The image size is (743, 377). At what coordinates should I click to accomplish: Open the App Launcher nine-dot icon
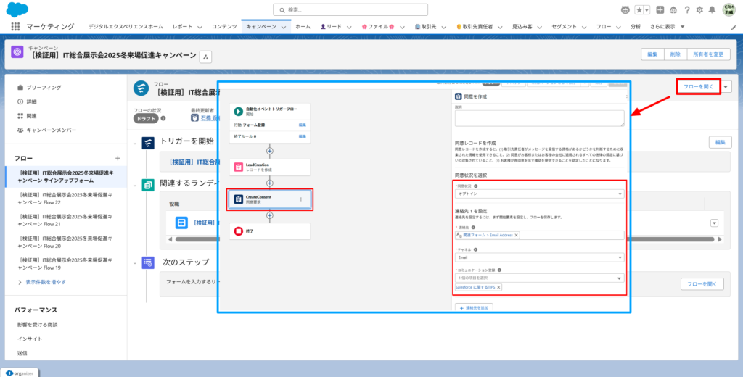(16, 27)
